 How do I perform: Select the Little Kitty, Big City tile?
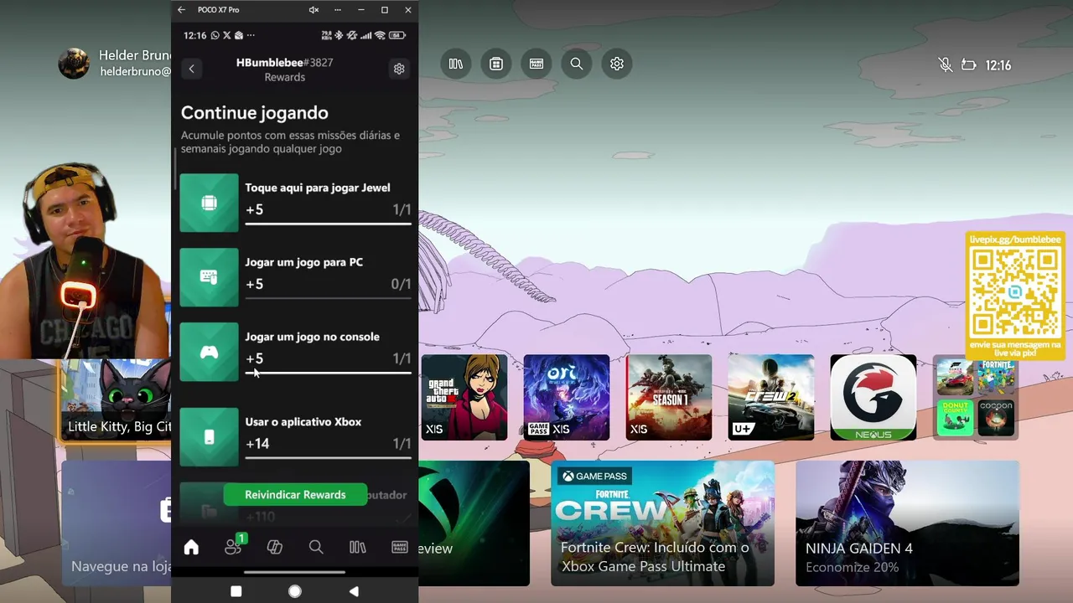pyautogui.click(x=116, y=400)
